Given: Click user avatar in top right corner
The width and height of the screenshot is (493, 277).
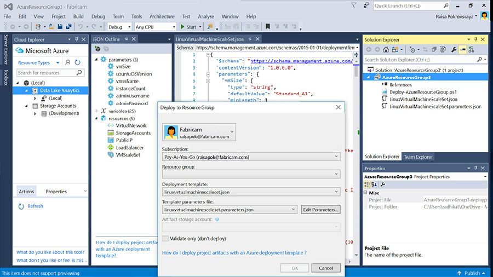Looking at the screenshot, I should [485, 16].
